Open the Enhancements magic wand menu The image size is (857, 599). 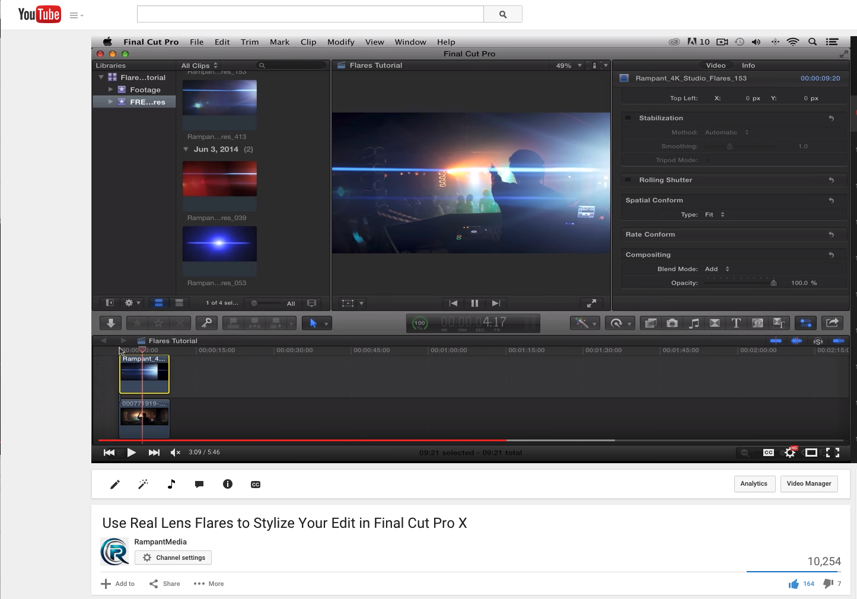tap(582, 323)
